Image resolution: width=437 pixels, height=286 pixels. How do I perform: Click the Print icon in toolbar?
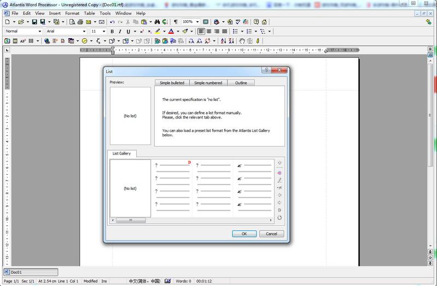click(80, 22)
